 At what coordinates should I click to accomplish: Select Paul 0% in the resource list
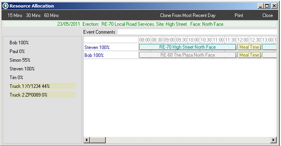17,51
